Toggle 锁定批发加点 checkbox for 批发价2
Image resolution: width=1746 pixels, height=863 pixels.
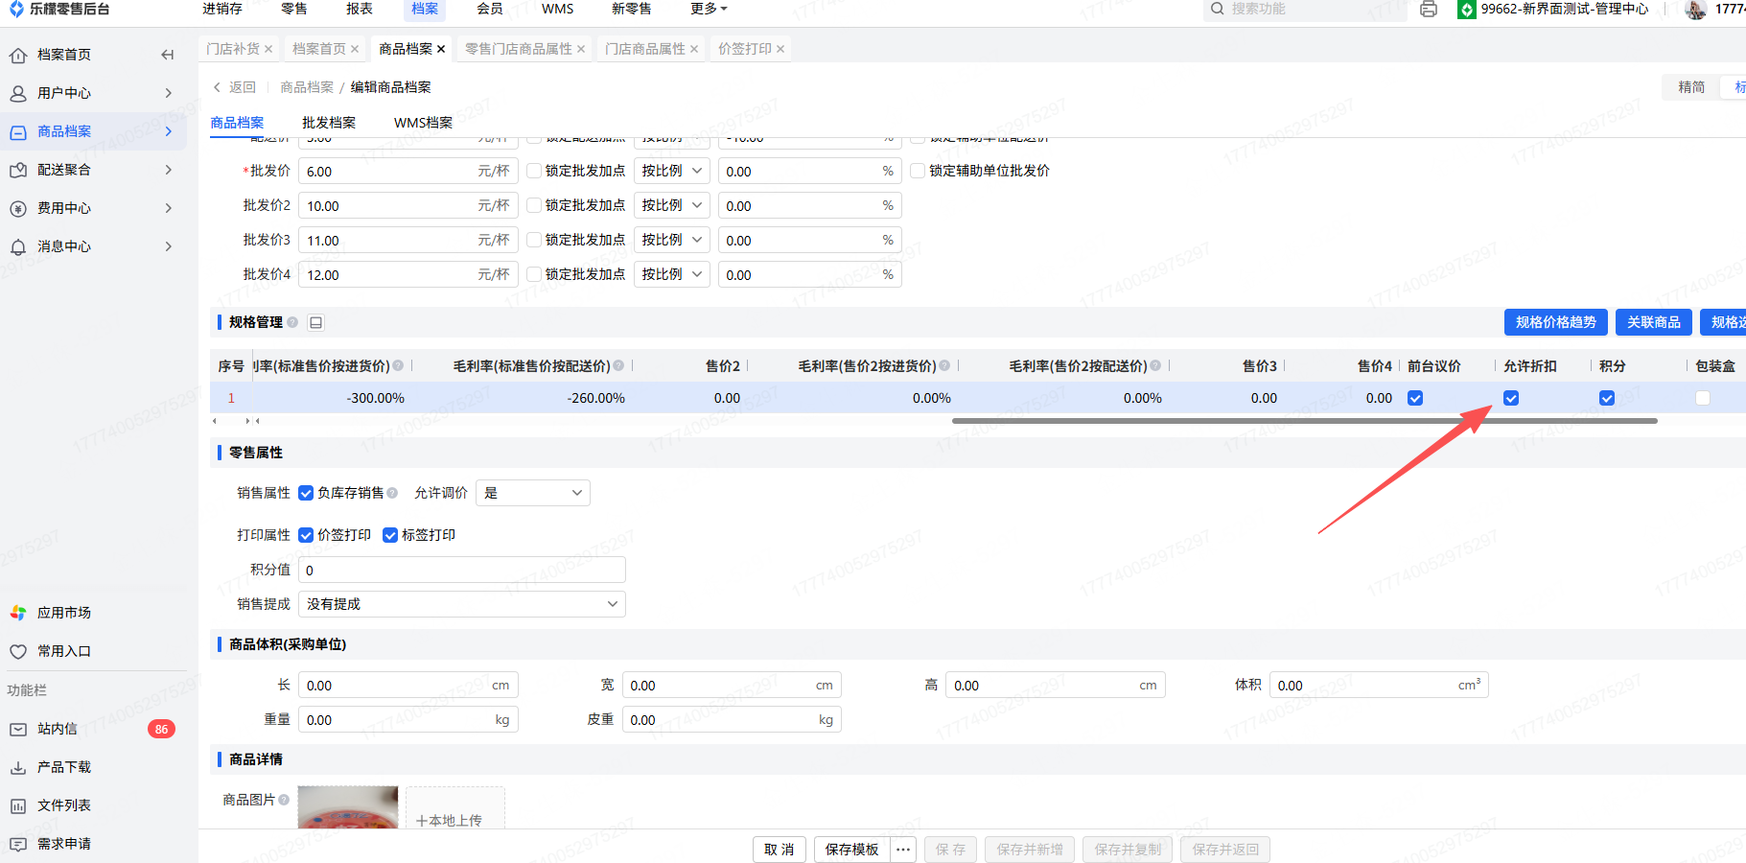click(x=534, y=205)
